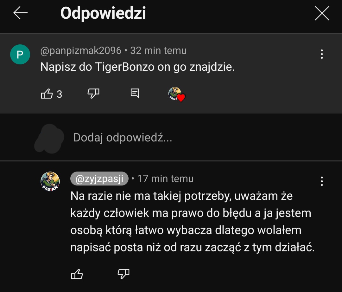Tap the blurred user avatar beside reply field
Image resolution: width=342 pixels, height=292 pixels.
pos(49,138)
